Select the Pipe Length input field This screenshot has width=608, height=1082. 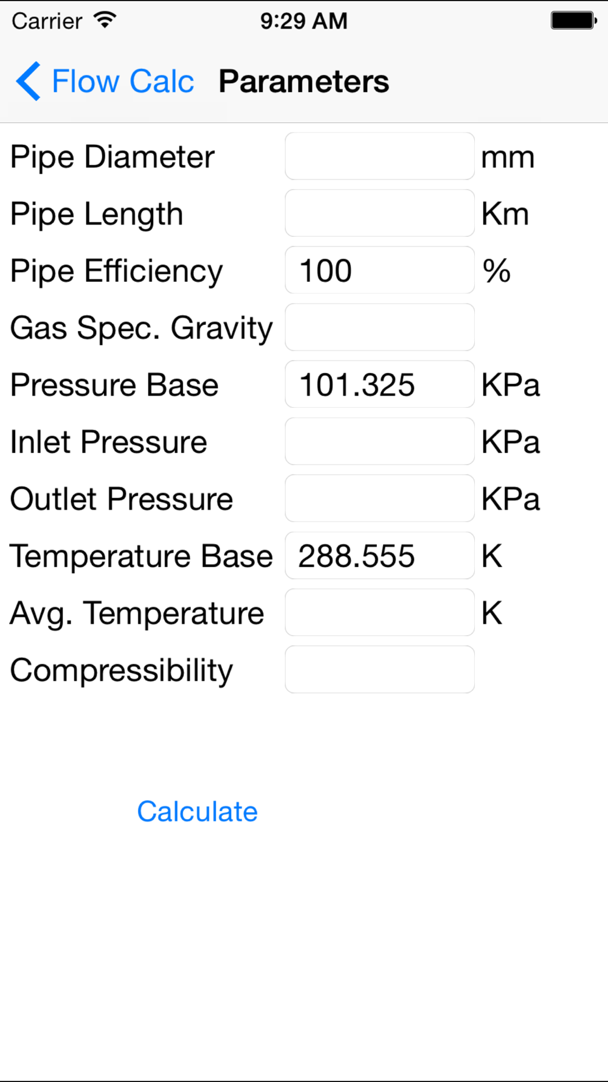379,213
